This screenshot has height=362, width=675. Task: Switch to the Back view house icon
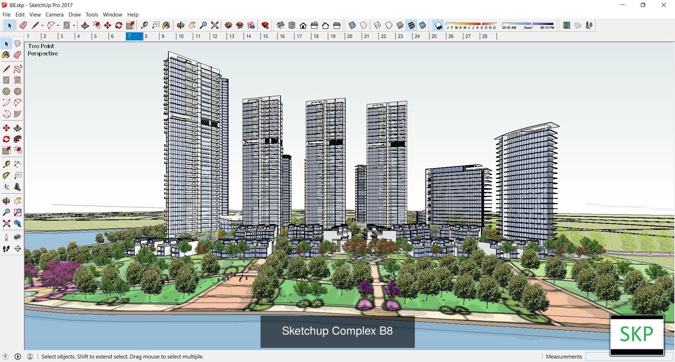[326, 25]
